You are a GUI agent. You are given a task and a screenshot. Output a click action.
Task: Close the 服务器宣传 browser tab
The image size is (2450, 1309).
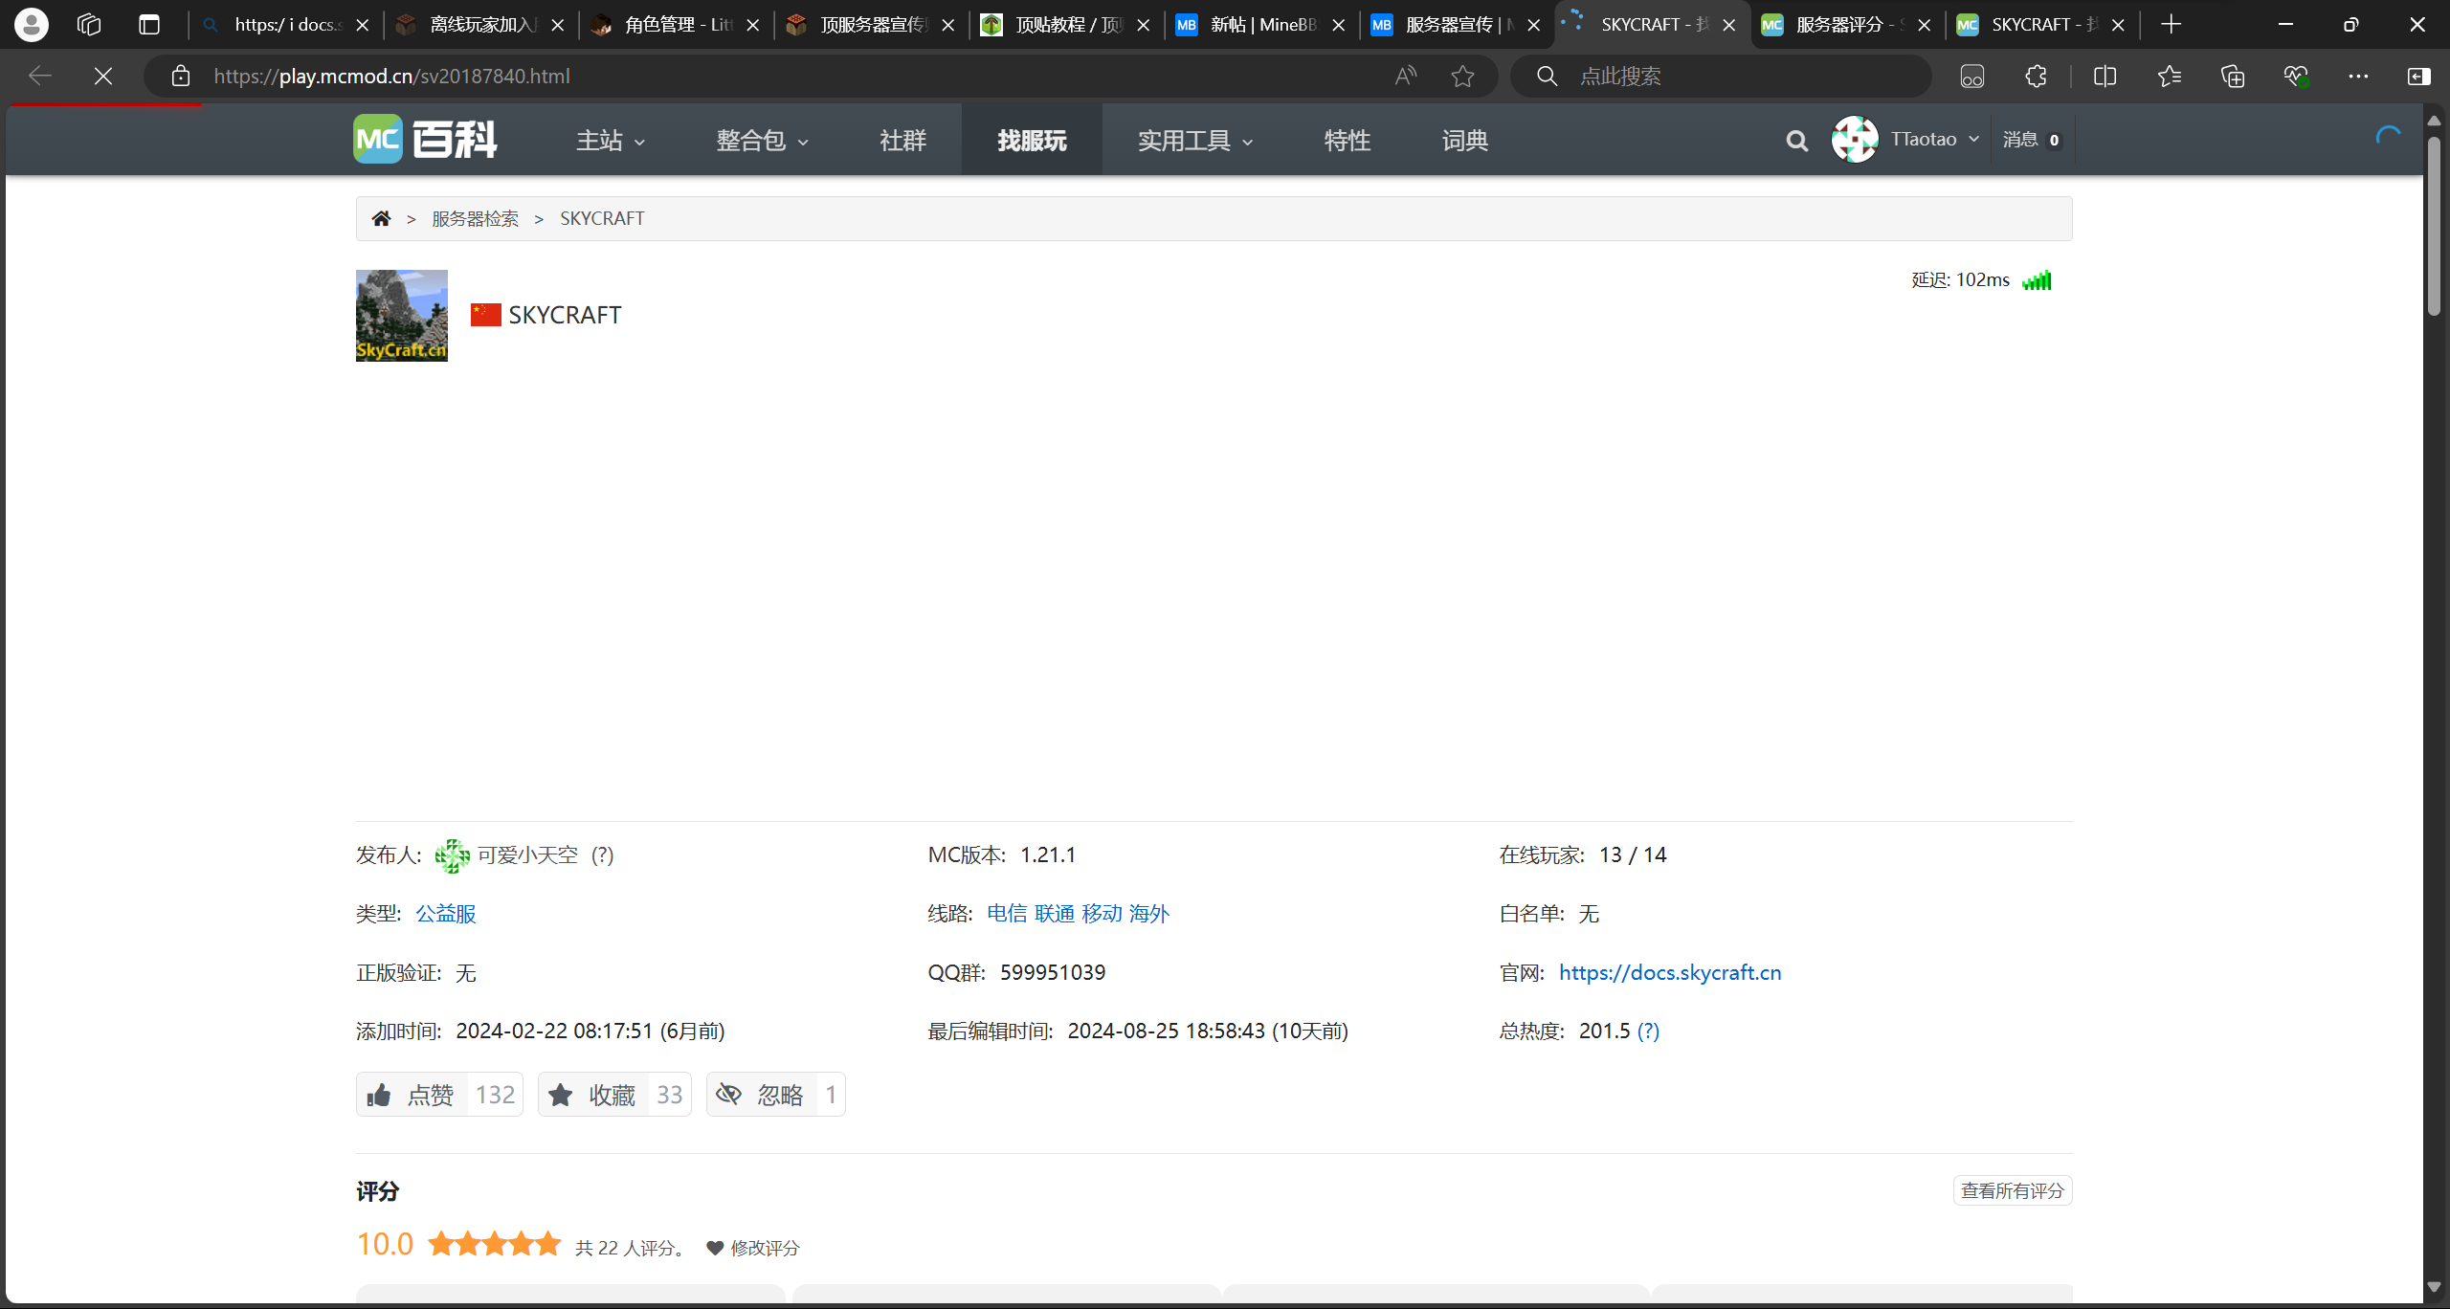[x=1534, y=25]
